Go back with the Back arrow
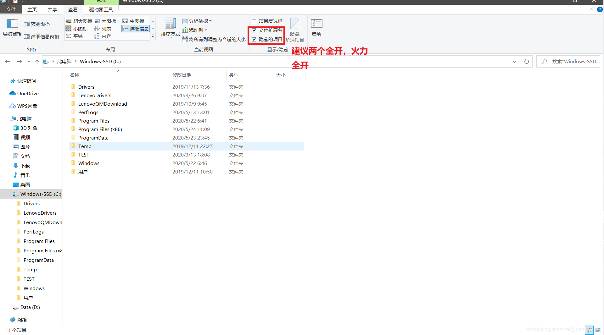This screenshot has height=335, width=604. (x=8, y=62)
